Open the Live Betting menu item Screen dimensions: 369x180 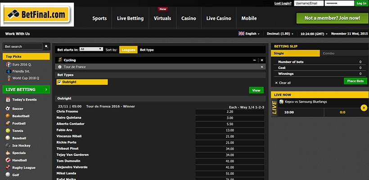tap(130, 18)
